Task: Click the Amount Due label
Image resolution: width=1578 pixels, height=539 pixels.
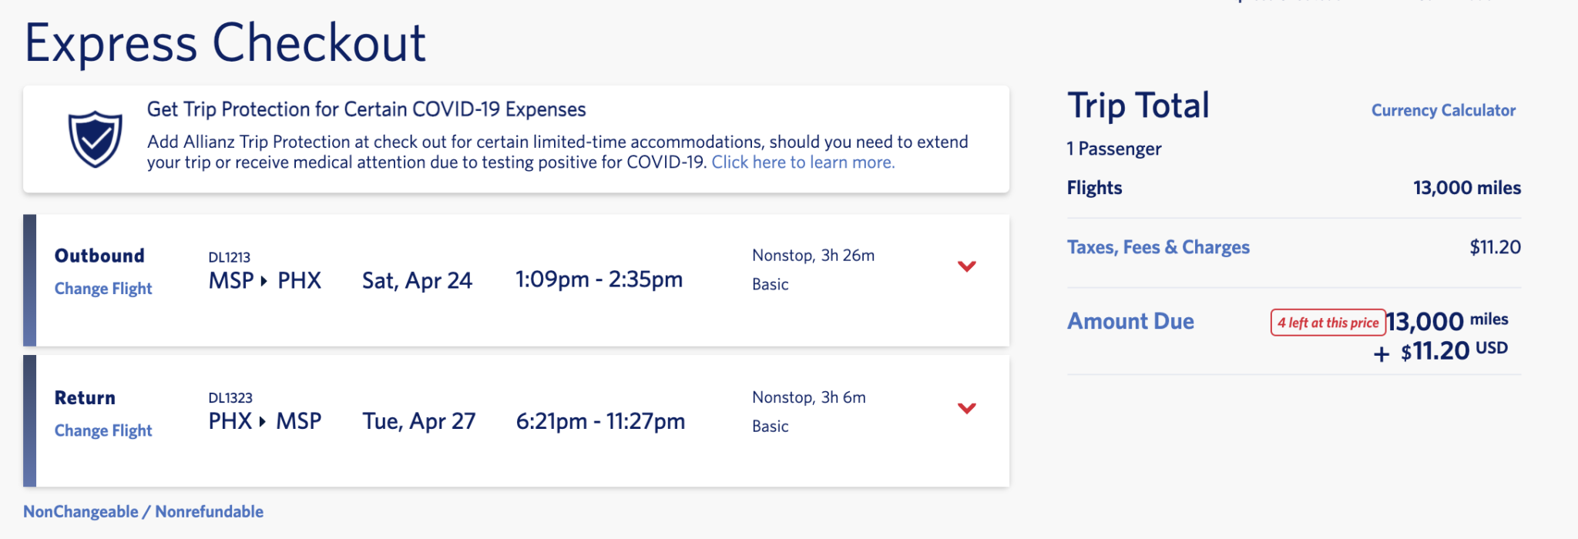Action: coord(1130,321)
